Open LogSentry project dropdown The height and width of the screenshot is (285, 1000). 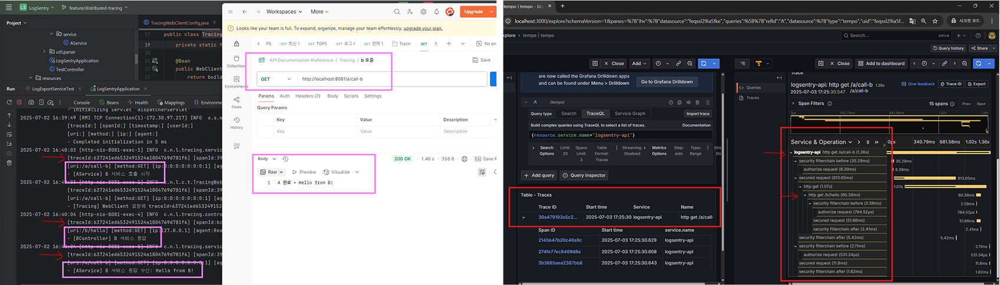point(37,8)
